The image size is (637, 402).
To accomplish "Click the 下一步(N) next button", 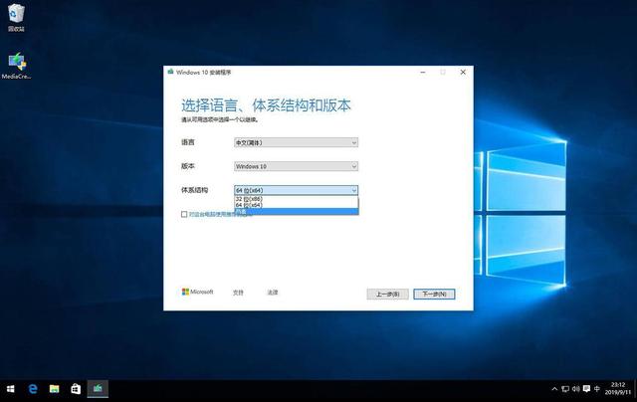I will [433, 294].
